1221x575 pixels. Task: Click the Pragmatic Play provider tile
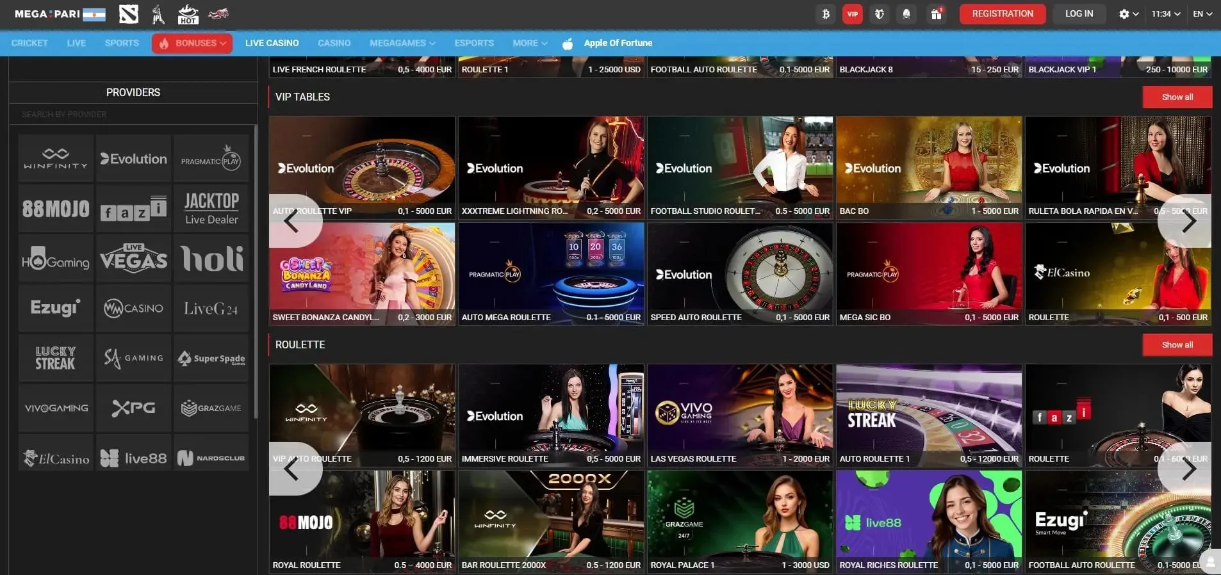[x=211, y=159]
